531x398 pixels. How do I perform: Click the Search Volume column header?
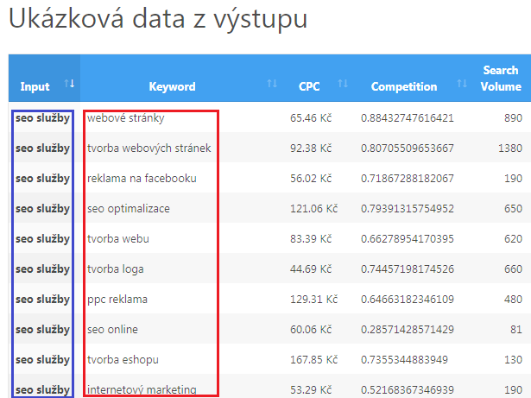(501, 79)
